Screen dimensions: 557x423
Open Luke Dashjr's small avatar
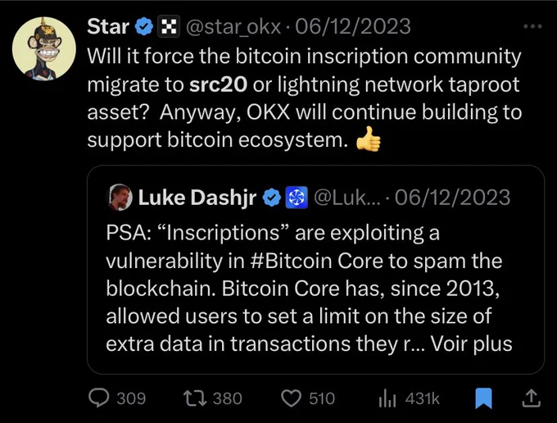pos(120,198)
